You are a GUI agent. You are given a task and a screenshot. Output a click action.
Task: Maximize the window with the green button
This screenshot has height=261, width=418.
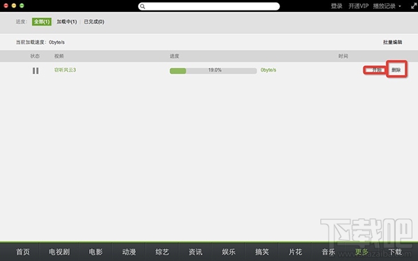22,6
